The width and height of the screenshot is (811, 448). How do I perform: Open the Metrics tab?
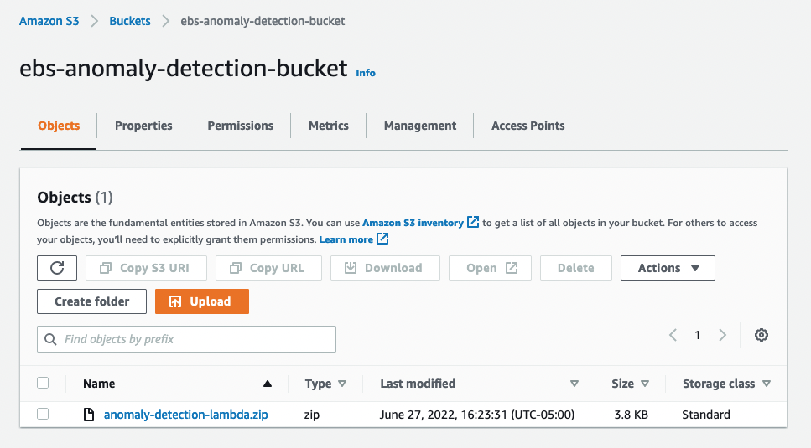coord(329,126)
